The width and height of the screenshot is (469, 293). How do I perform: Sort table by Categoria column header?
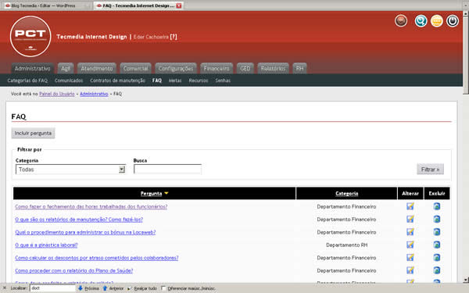[x=346, y=194]
